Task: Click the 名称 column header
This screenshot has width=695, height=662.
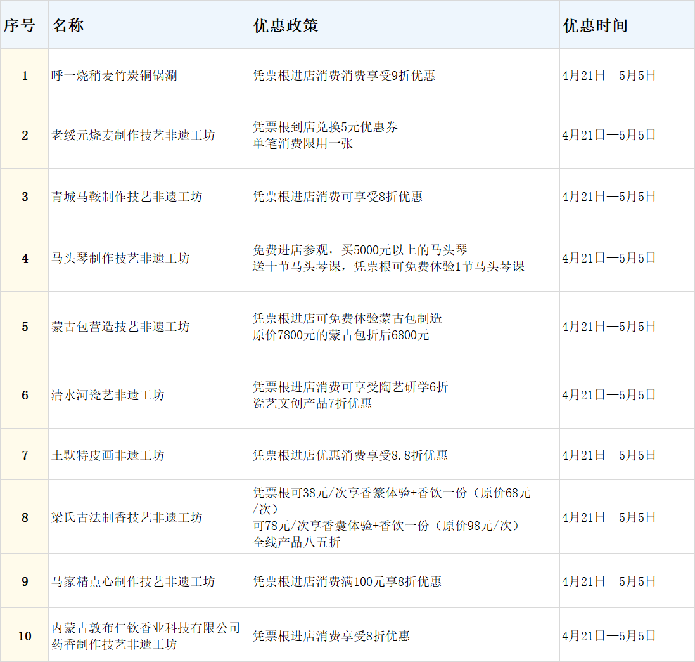Action: 68,25
